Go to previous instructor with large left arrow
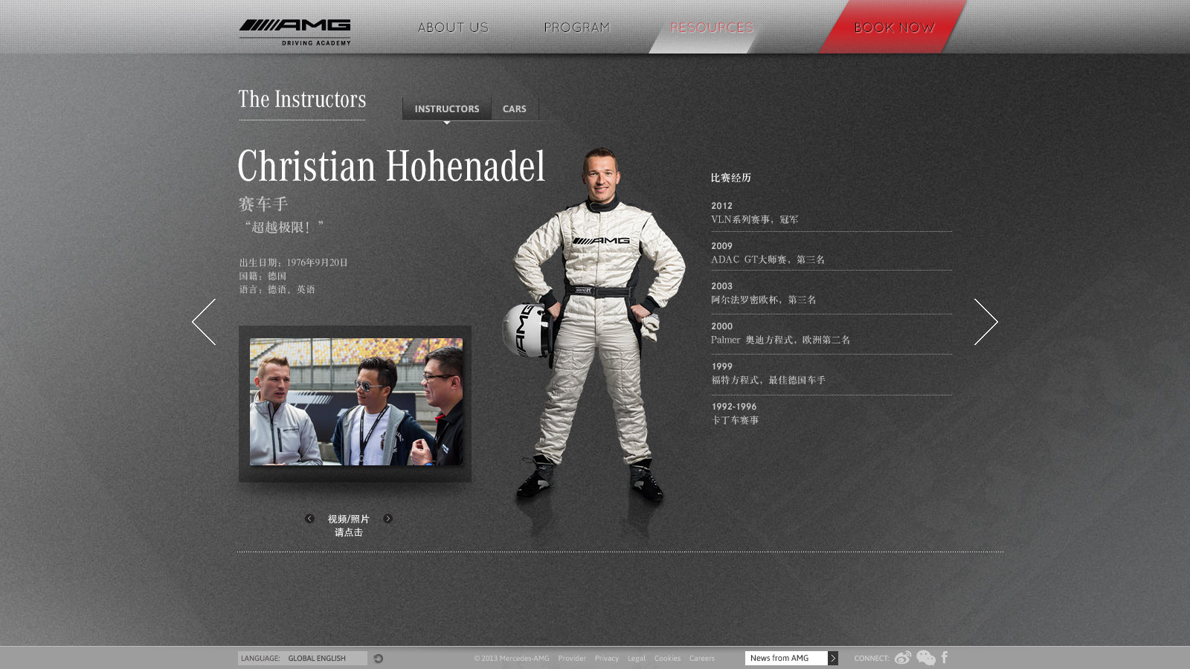Image resolution: width=1190 pixels, height=669 pixels. pos(204,322)
